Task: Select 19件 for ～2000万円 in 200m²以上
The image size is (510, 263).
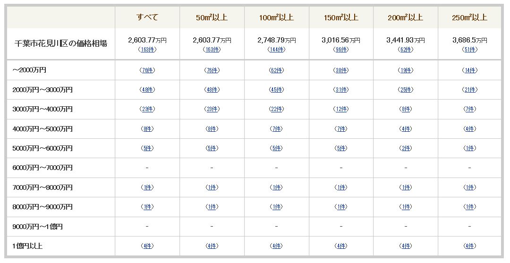Action: [405, 70]
